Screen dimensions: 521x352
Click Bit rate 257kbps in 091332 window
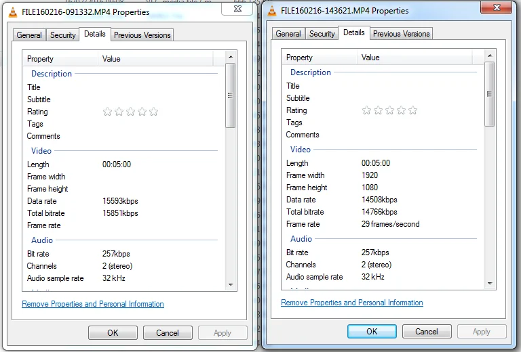(x=116, y=254)
